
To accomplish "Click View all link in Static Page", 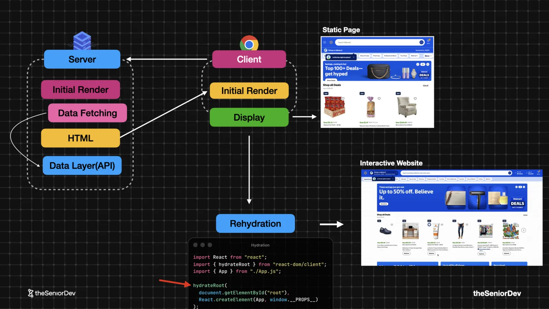I will 425,85.
